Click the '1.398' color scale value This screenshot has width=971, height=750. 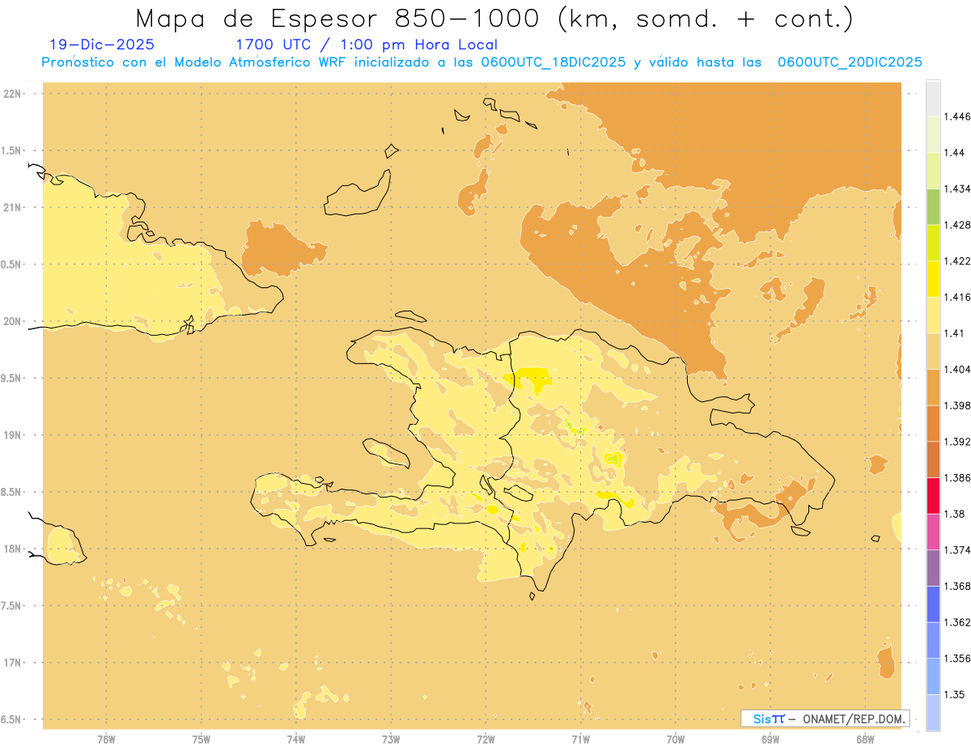957,405
